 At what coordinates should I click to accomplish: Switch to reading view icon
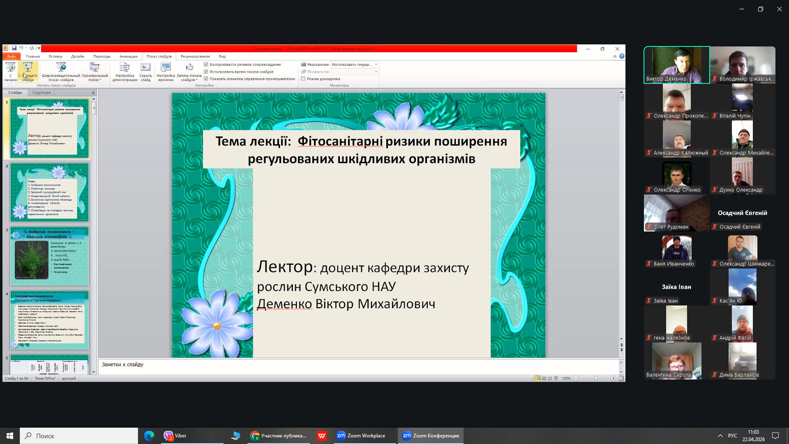click(x=550, y=378)
